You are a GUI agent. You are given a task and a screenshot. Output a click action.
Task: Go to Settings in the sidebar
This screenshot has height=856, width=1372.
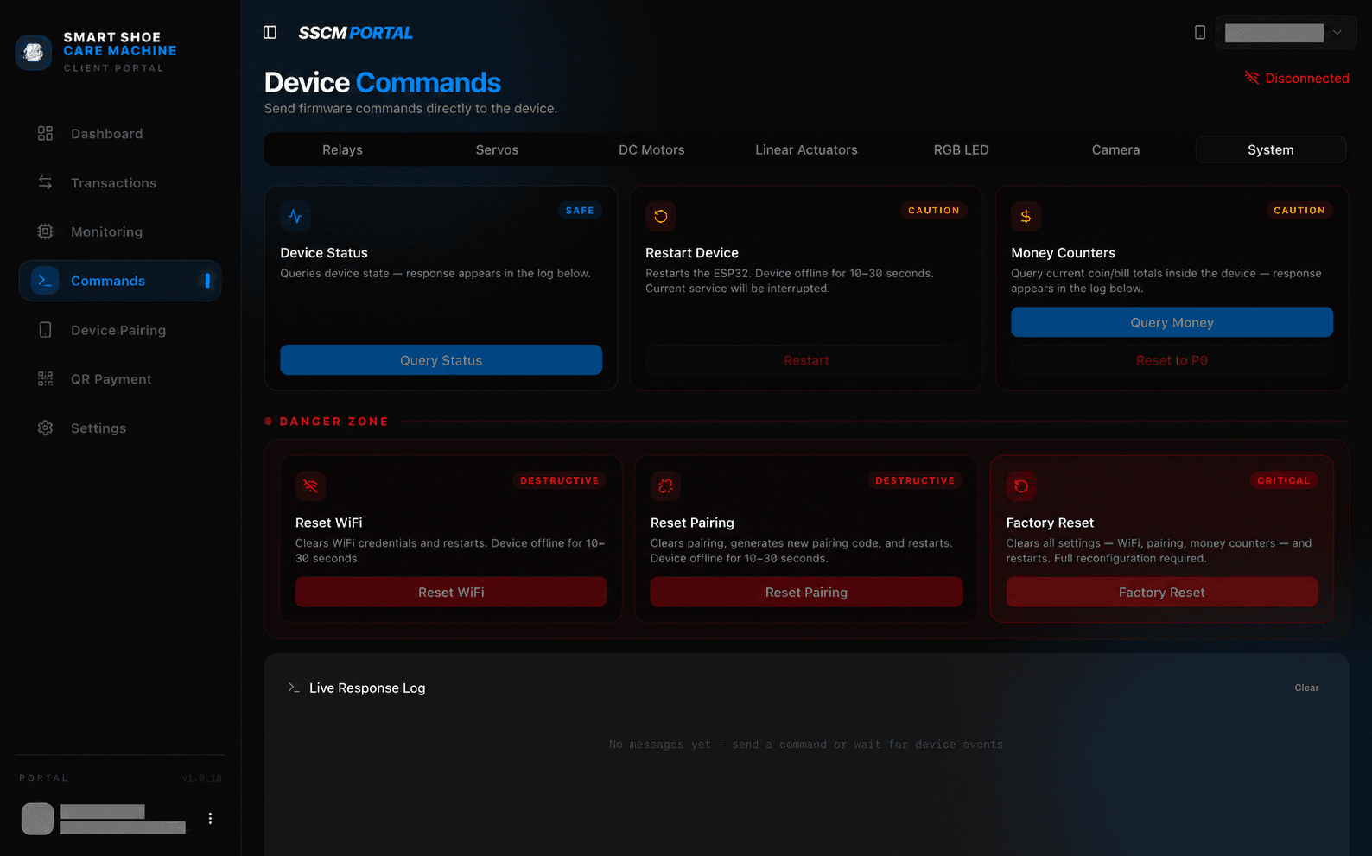(120, 428)
